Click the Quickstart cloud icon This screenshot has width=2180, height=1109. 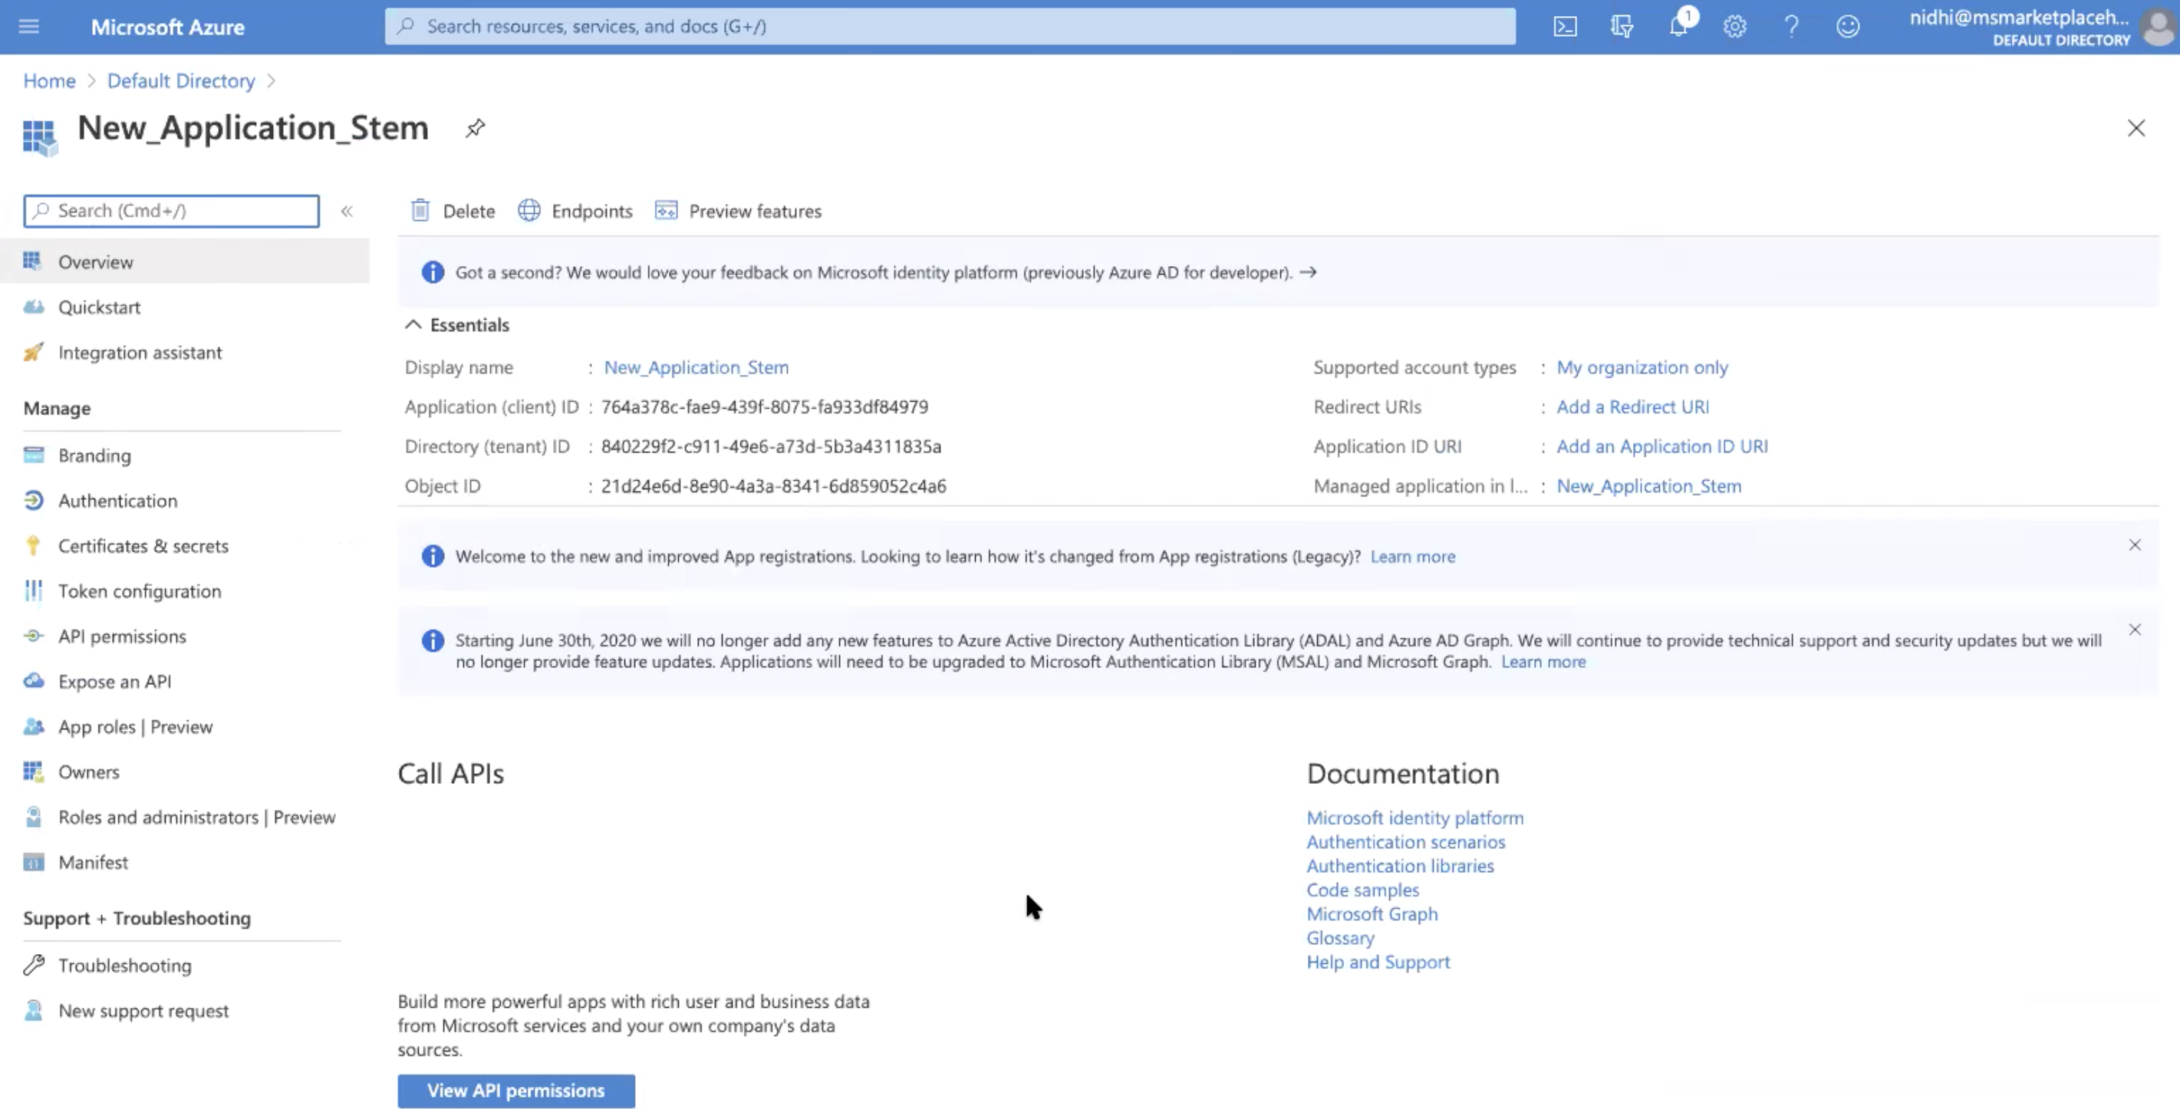point(33,306)
